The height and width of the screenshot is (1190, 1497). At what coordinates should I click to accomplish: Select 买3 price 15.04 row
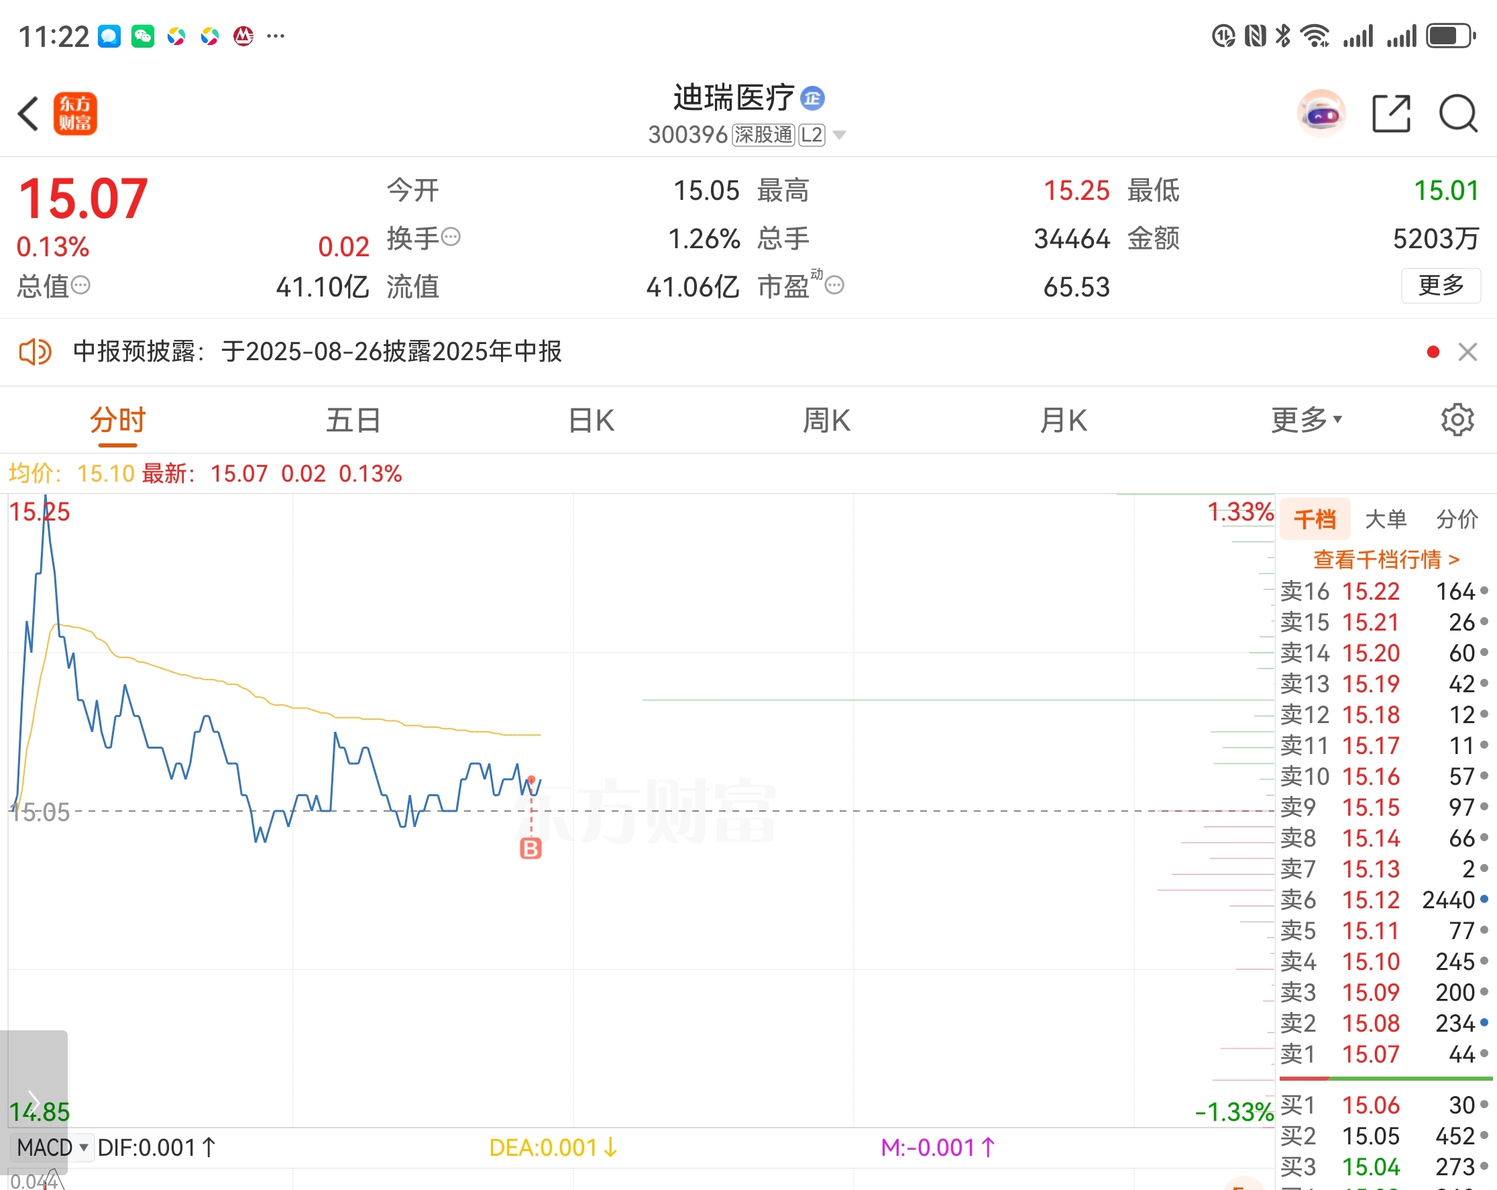(x=1384, y=1167)
